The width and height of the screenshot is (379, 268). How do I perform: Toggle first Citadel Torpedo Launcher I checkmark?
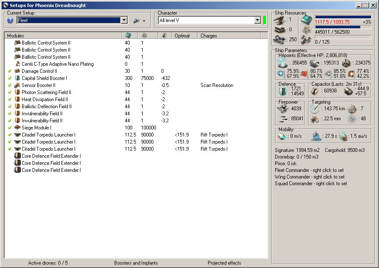[x=10, y=134]
